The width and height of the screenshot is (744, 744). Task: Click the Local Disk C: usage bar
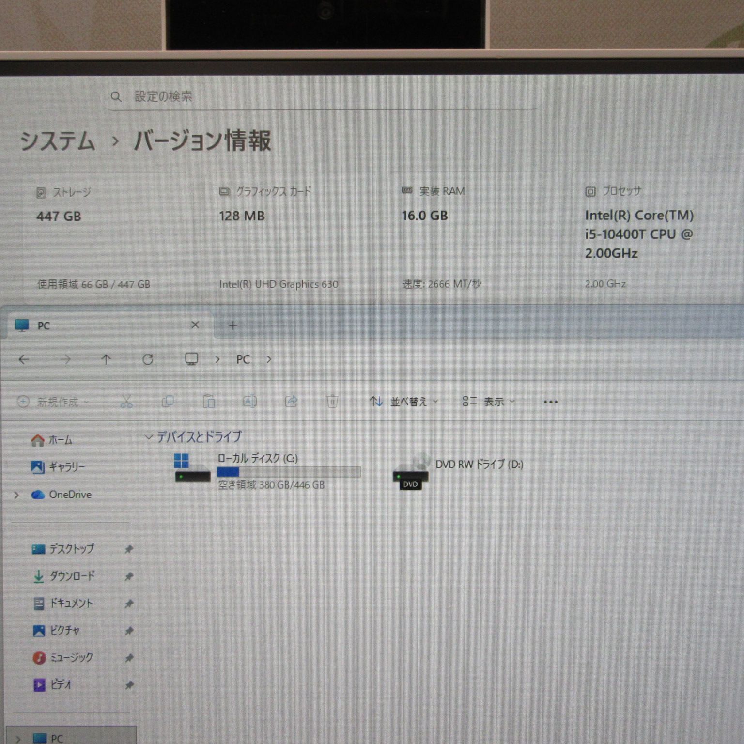tap(289, 472)
